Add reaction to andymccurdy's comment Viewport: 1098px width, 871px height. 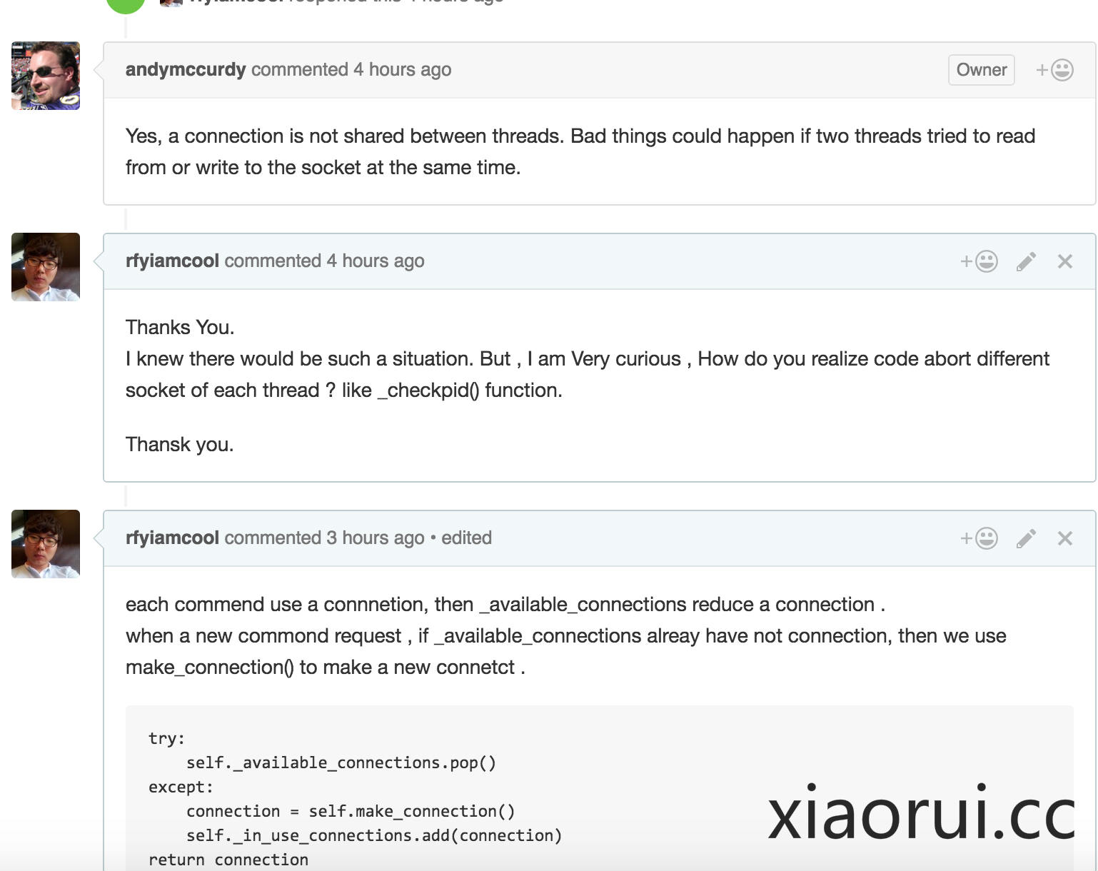coord(1054,70)
